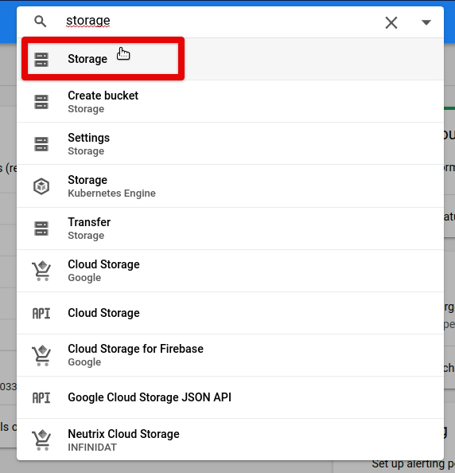Expand the search options dropdown arrow
The width and height of the screenshot is (455, 473).
(426, 22)
